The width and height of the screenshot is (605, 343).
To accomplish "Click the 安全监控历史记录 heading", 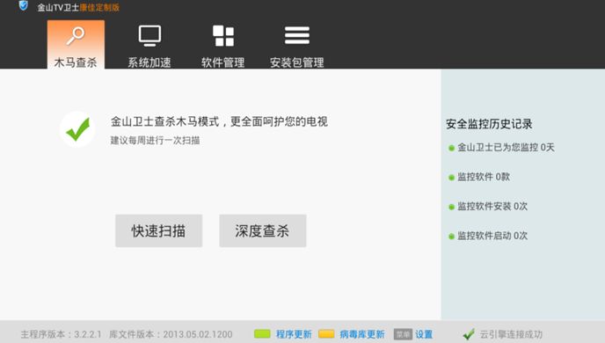I will pyautogui.click(x=489, y=124).
